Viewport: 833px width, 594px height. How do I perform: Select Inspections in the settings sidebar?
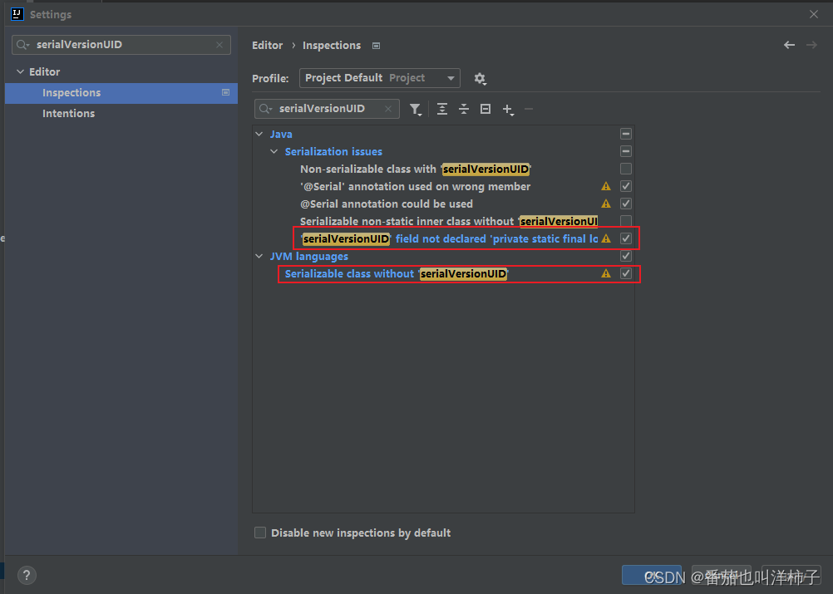point(121,93)
